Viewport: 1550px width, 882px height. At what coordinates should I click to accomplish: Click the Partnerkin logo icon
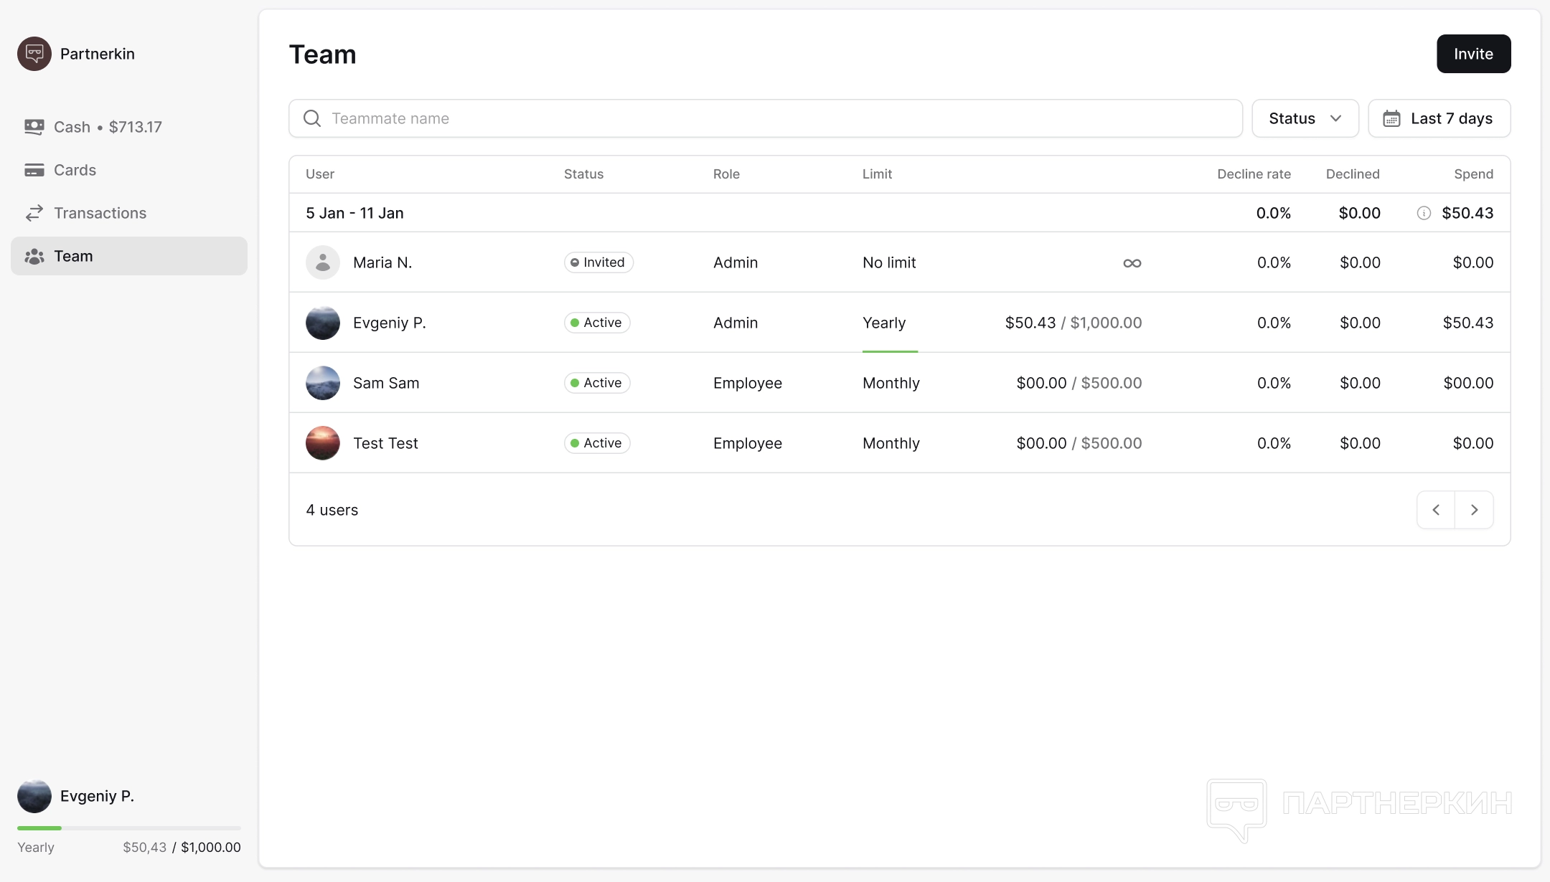click(x=34, y=54)
